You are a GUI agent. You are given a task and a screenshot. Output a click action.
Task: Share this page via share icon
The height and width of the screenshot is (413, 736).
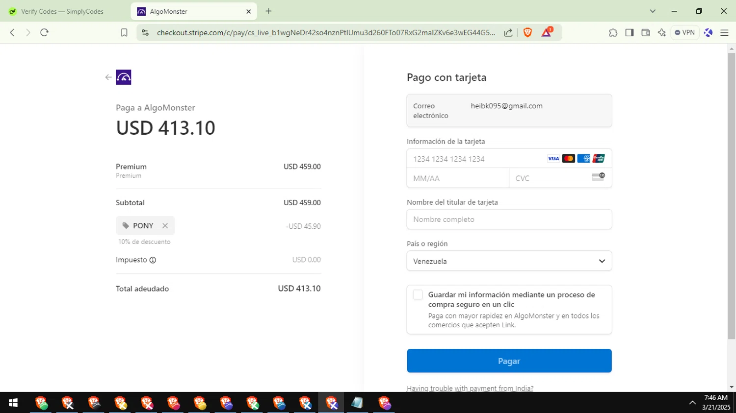pos(508,32)
